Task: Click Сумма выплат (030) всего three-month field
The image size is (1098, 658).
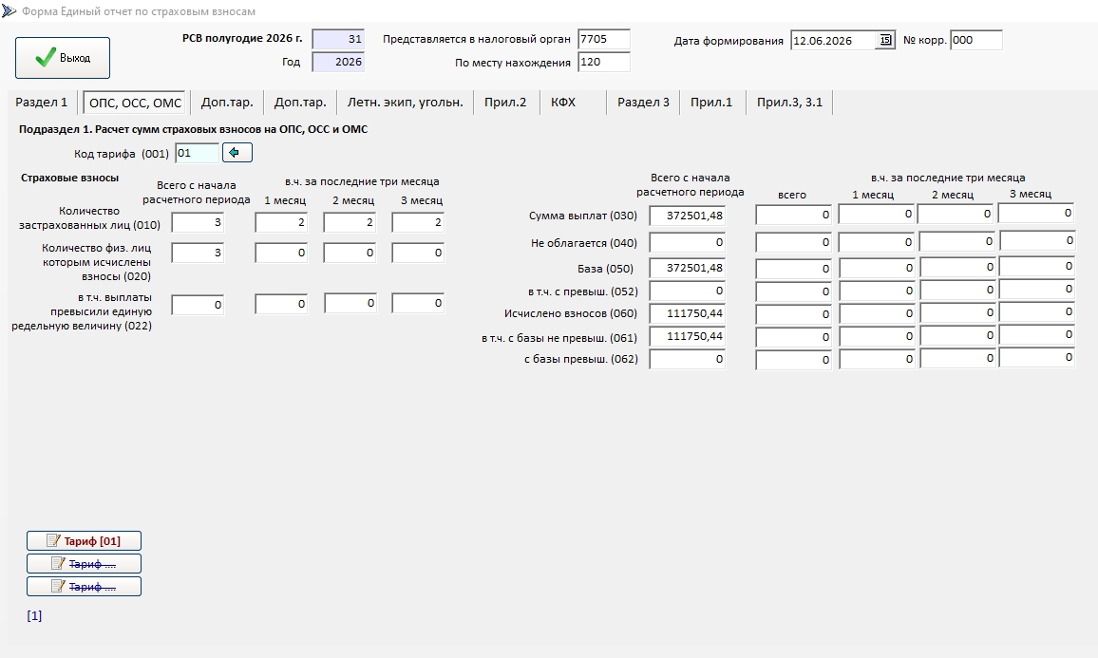Action: tap(794, 215)
